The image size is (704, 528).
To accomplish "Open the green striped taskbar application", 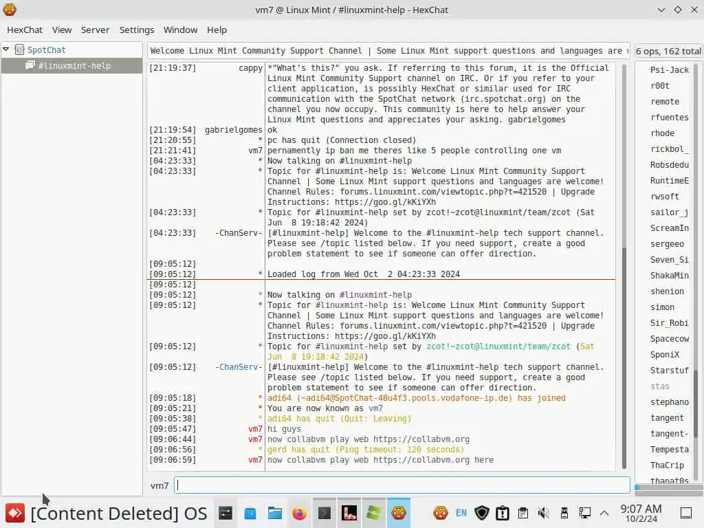I will click(x=373, y=513).
